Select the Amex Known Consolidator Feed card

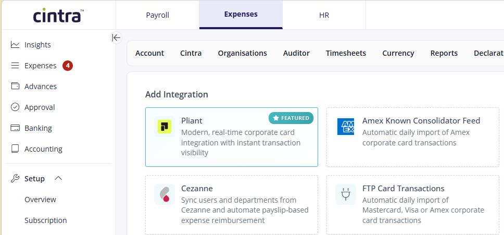point(413,137)
